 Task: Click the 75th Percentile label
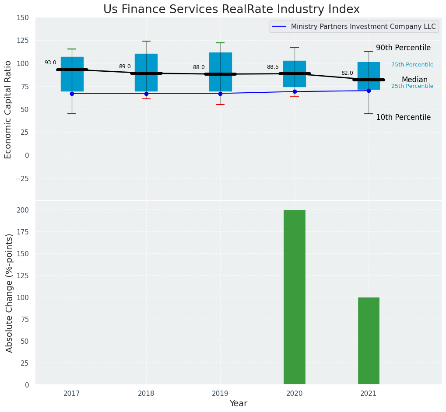click(412, 65)
